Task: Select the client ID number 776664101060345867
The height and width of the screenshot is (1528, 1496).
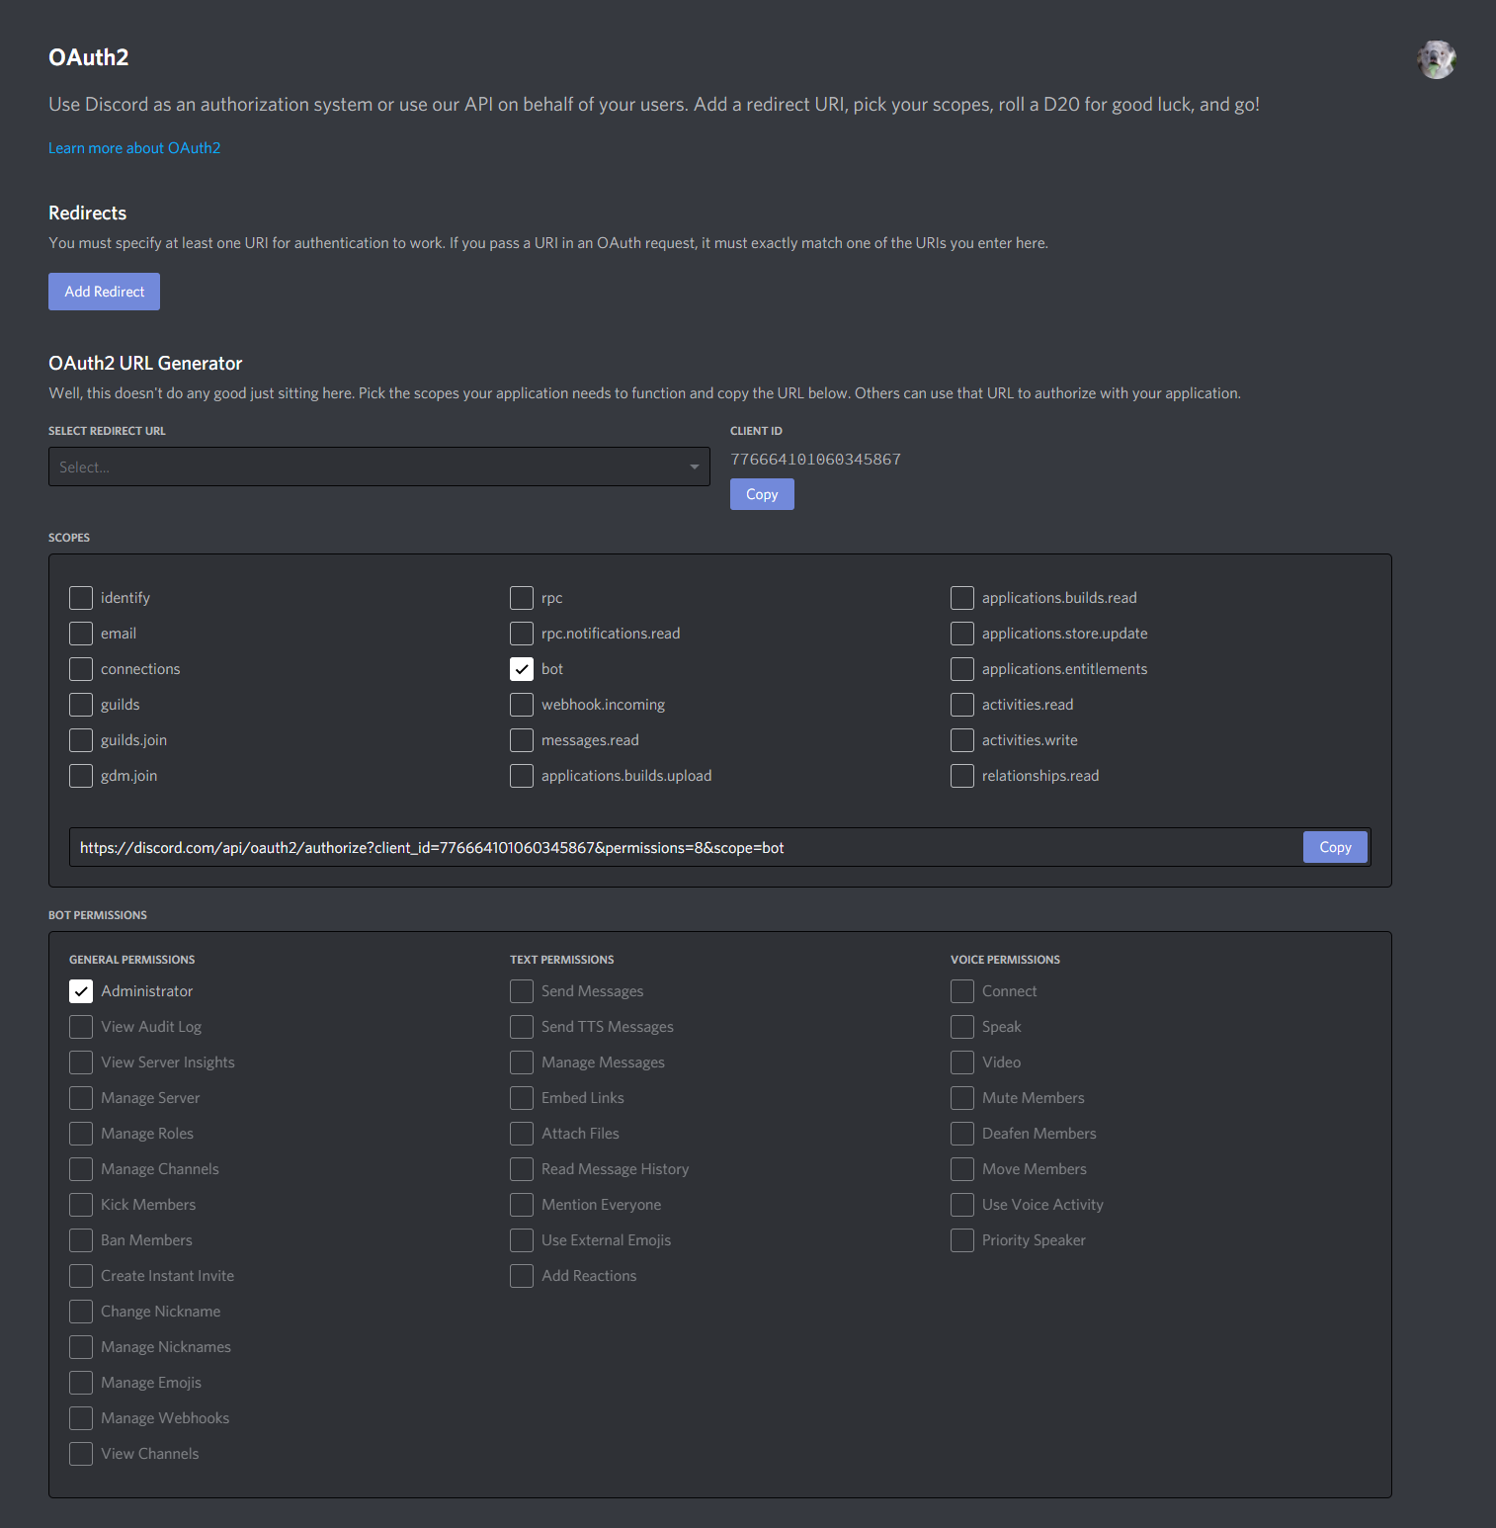Action: 815,460
